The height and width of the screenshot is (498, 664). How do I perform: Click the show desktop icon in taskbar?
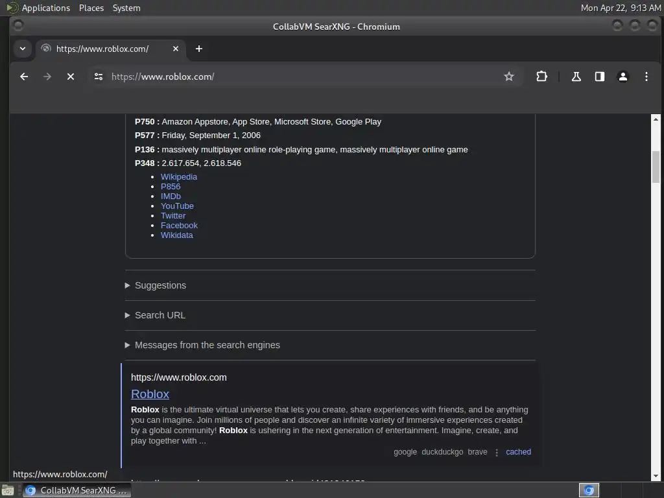coord(8,490)
